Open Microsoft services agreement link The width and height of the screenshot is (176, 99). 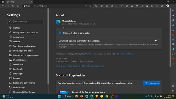point(93,66)
